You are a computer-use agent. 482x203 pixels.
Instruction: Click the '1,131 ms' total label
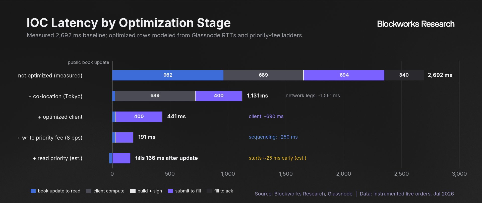point(258,96)
